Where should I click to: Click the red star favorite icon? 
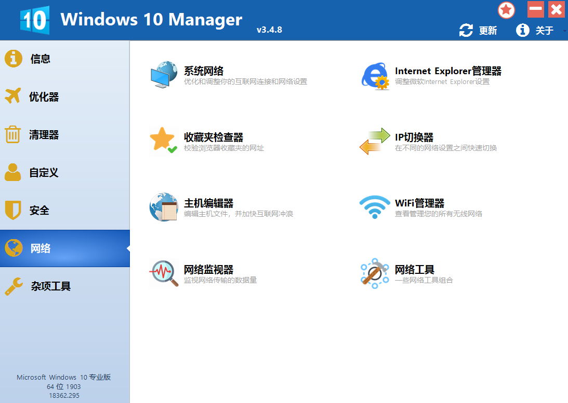coord(506,10)
